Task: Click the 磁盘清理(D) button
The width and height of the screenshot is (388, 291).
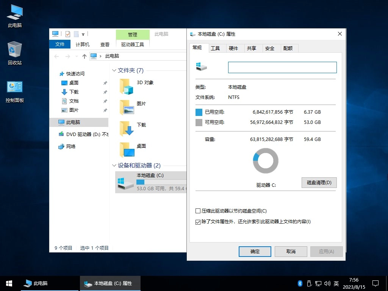Action: pos(319,183)
